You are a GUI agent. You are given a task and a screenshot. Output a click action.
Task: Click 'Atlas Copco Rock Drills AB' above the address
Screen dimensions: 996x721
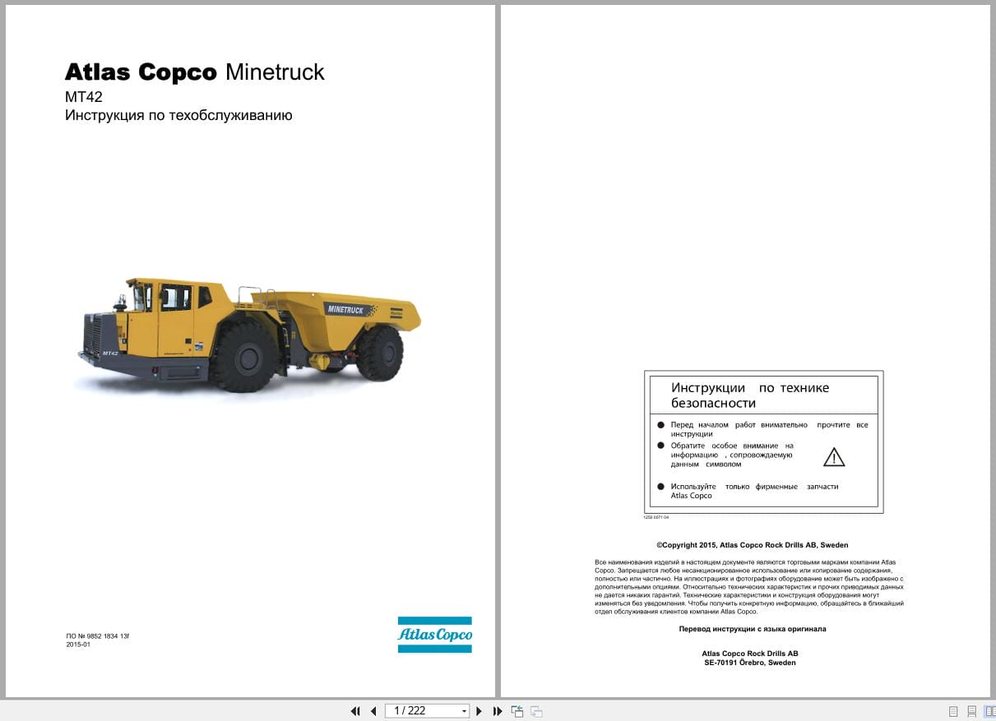tap(750, 654)
